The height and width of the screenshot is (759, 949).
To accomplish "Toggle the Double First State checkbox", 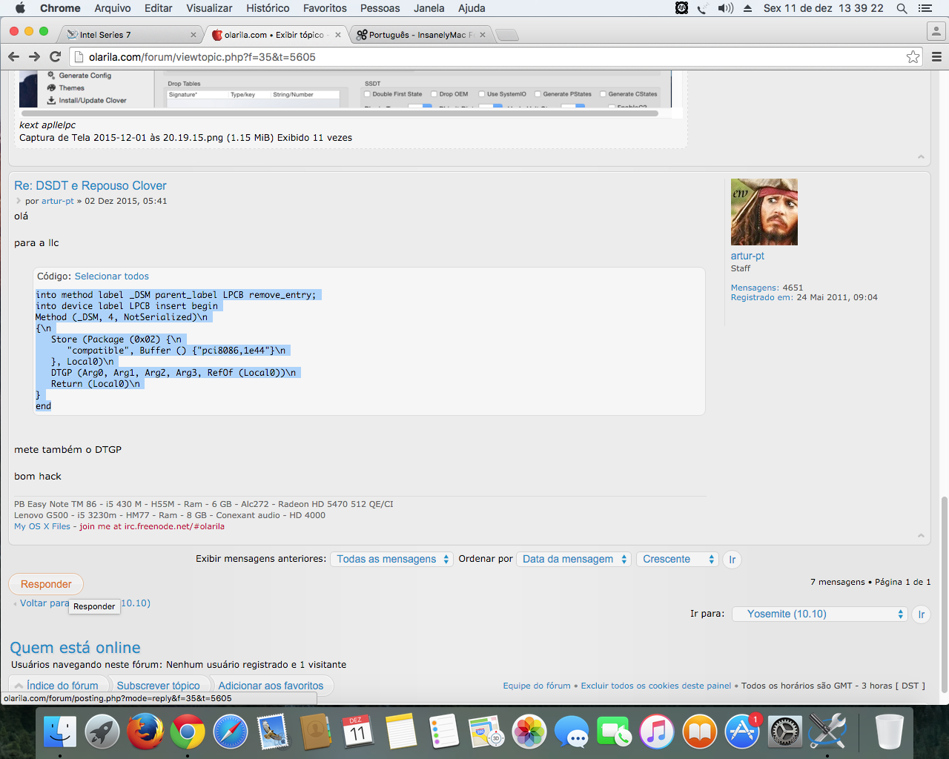I will 367,94.
